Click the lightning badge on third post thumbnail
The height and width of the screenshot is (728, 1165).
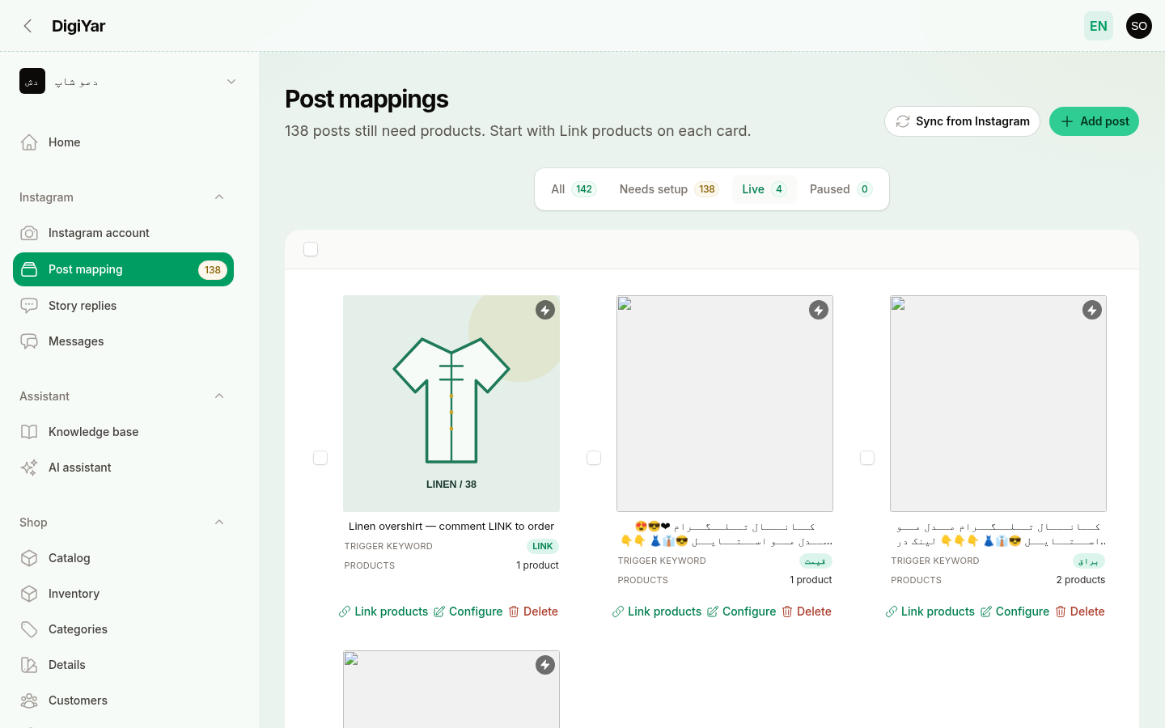tap(1092, 310)
